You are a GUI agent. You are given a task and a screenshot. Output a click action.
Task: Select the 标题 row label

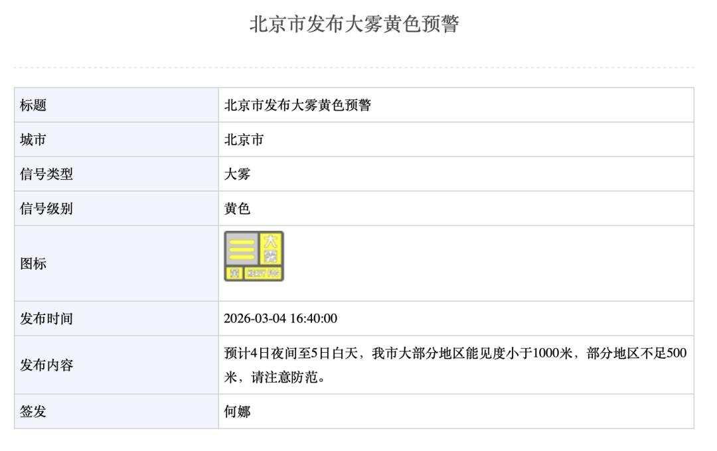(33, 105)
